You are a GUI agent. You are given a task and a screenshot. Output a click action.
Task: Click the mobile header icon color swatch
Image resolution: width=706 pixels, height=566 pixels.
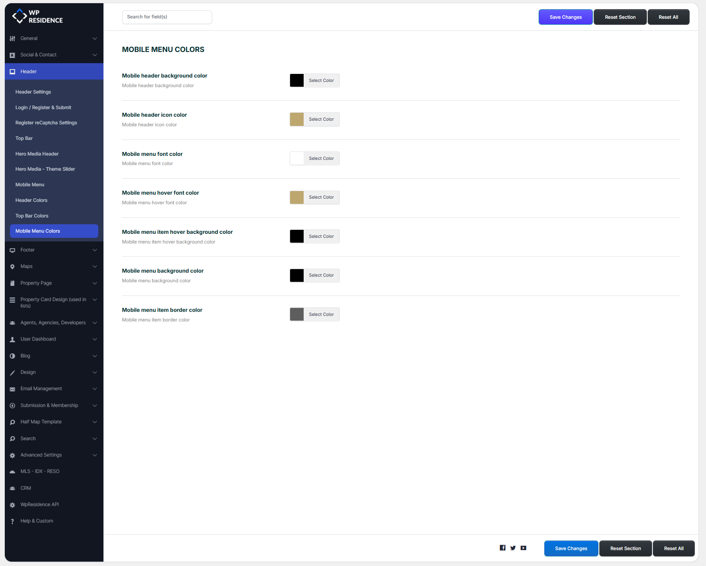point(297,120)
